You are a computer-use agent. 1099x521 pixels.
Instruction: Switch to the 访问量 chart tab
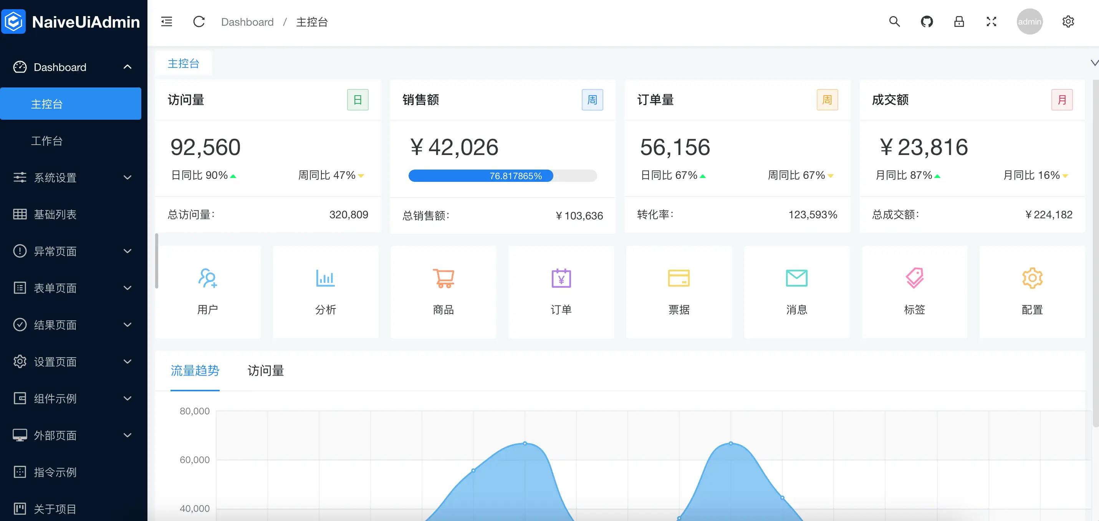tap(265, 371)
